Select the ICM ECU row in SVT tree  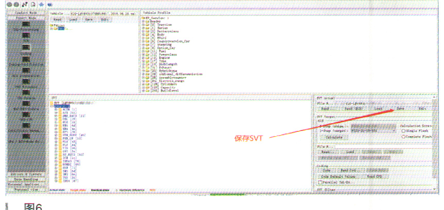(67, 158)
